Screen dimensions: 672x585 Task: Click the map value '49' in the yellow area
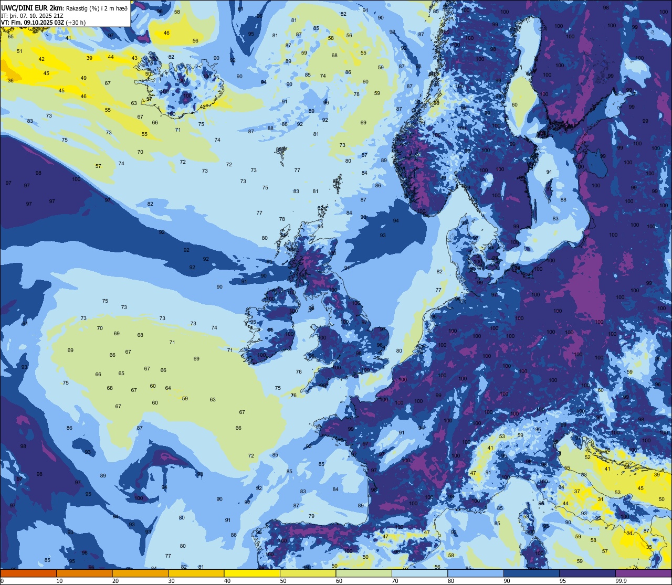click(83, 78)
